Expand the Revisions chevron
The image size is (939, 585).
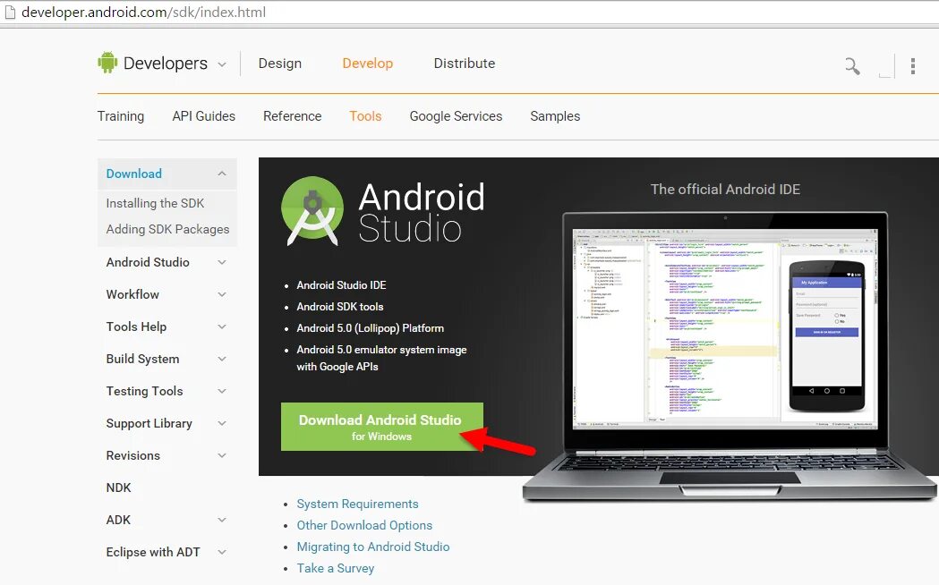(222, 456)
